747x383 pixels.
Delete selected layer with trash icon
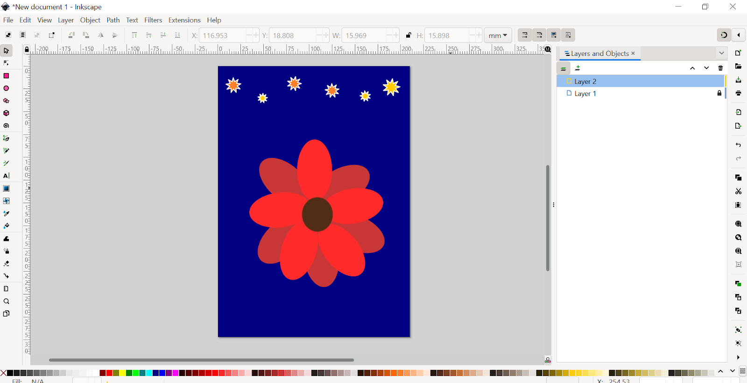click(x=720, y=68)
